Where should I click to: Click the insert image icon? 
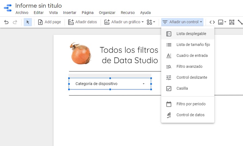[222, 22]
